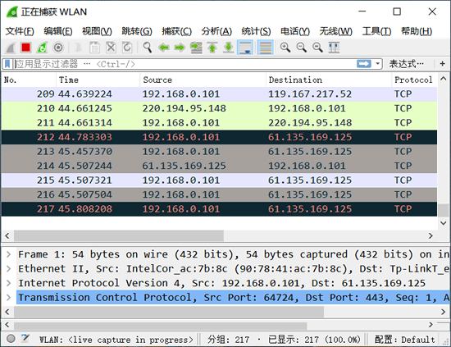The width and height of the screenshot is (451, 347).
Task: Select packet number 212
Action: (x=219, y=137)
